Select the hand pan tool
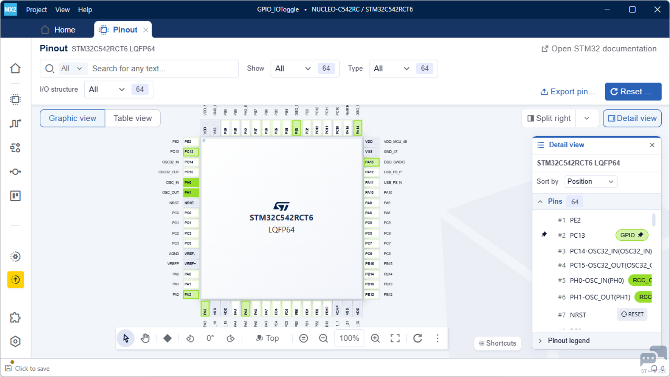670x377 pixels. [145, 338]
